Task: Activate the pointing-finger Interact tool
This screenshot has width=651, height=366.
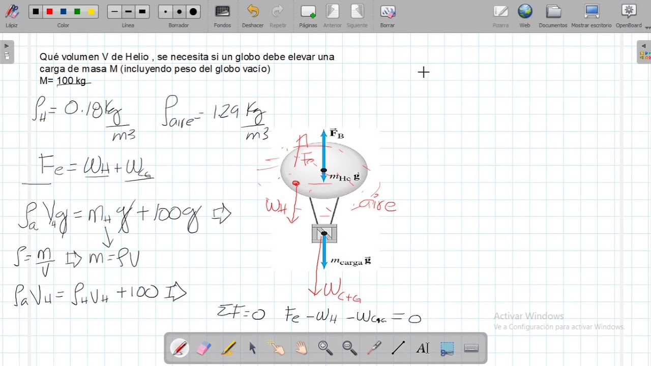Action: (277, 348)
